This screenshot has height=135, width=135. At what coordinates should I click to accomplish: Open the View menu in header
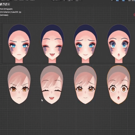tap(15, 0)
